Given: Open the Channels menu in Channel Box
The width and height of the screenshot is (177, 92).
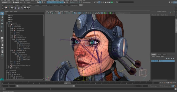Looking at the screenshot, I should 154,15.
